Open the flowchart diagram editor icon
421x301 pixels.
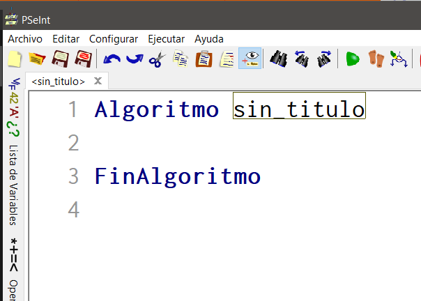click(x=399, y=59)
